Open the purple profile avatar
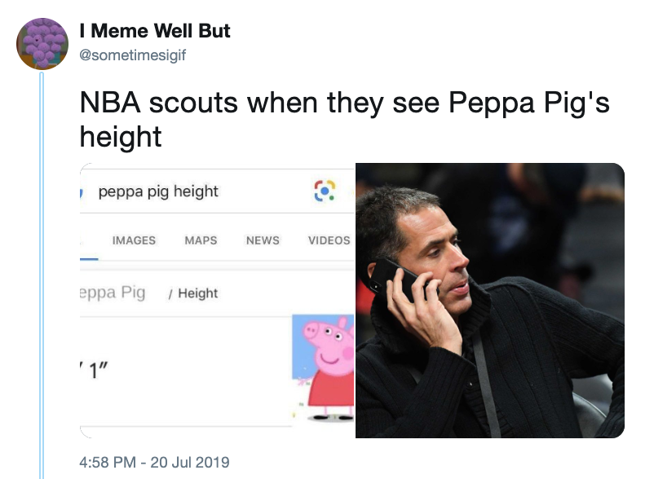Image resolution: width=654 pixels, height=479 pixels. (x=42, y=44)
